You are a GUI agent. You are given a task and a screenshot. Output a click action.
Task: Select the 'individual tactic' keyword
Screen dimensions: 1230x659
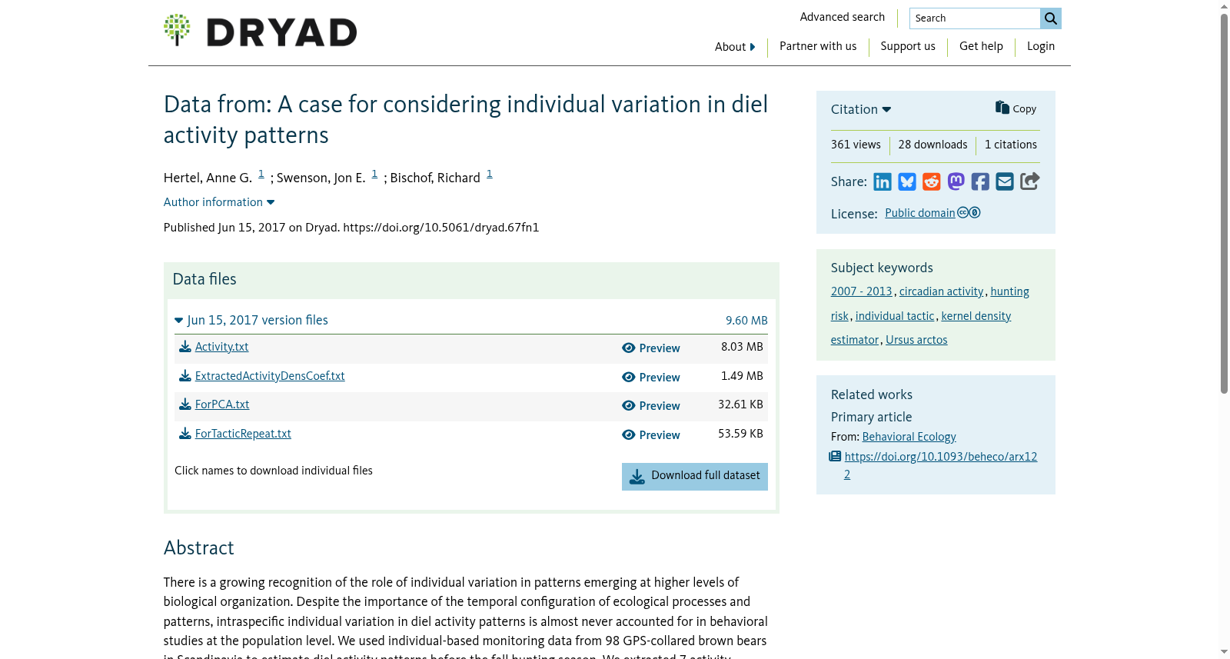click(895, 316)
